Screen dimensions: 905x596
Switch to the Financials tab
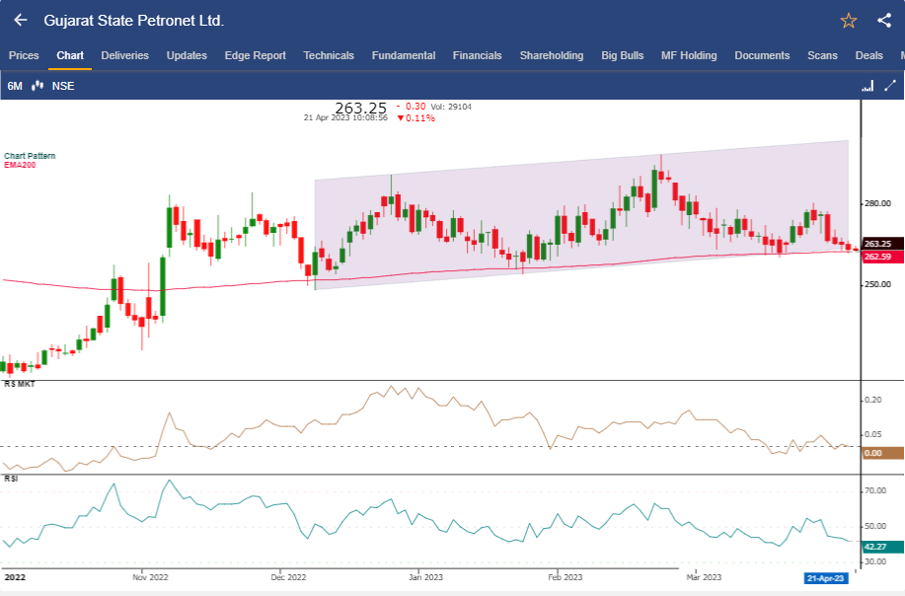point(477,55)
